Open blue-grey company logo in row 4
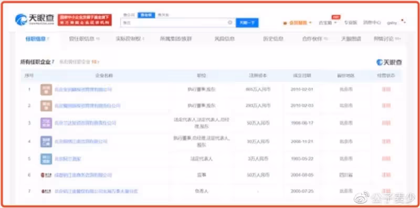 coord(46,141)
